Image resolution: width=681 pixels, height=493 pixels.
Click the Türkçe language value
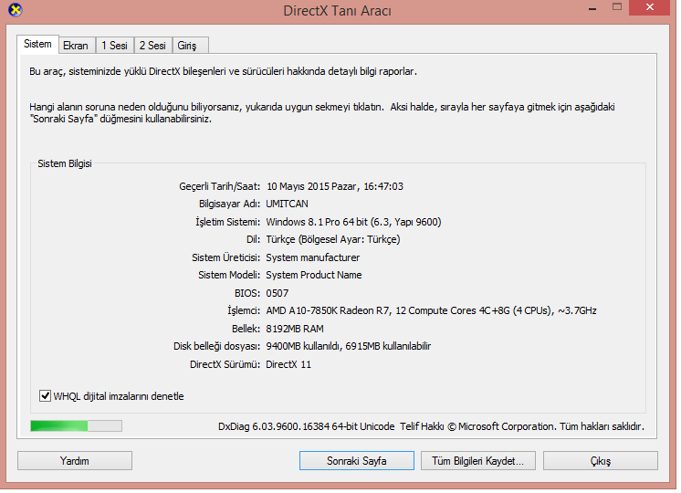[x=335, y=241]
